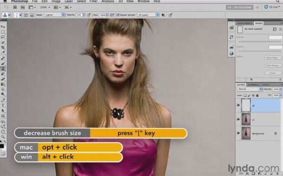Open the layer blend mode dropdown showing Normal

[x=250, y=89]
